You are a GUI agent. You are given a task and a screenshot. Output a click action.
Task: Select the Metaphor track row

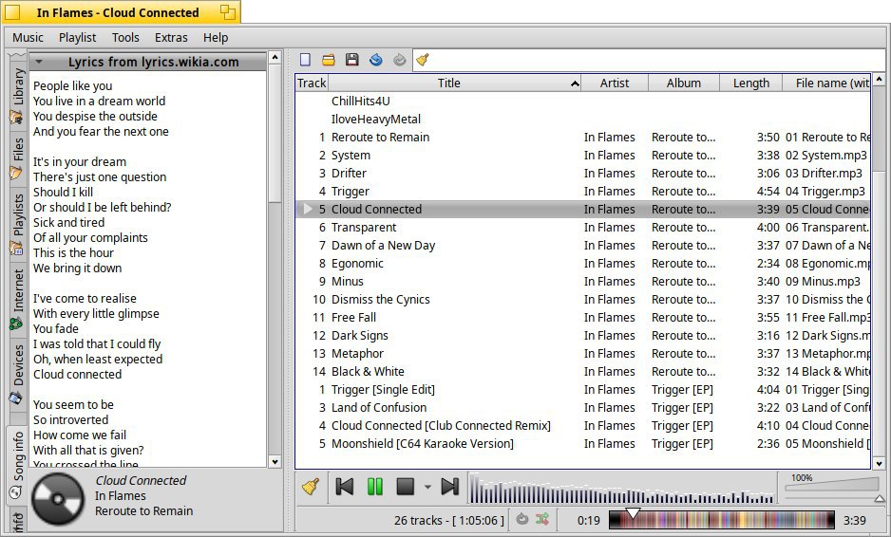click(x=582, y=354)
